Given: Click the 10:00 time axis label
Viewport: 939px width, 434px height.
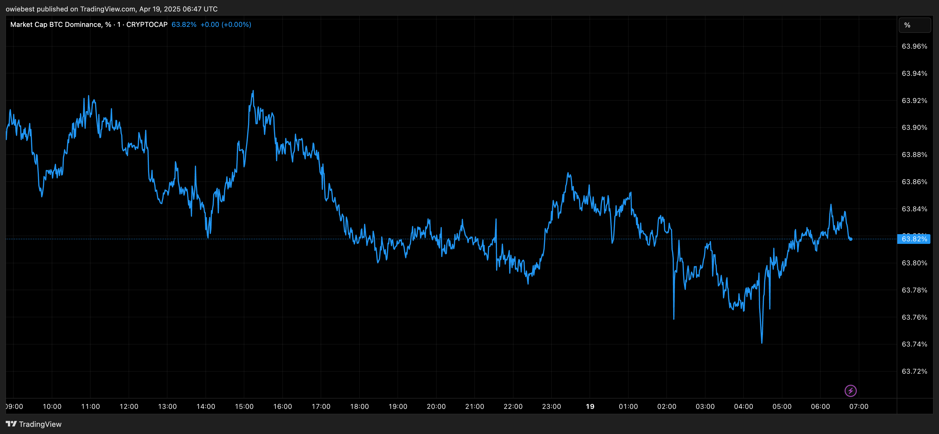Looking at the screenshot, I should point(52,406).
